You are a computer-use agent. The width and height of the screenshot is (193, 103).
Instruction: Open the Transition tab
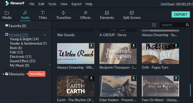tap(64, 15)
